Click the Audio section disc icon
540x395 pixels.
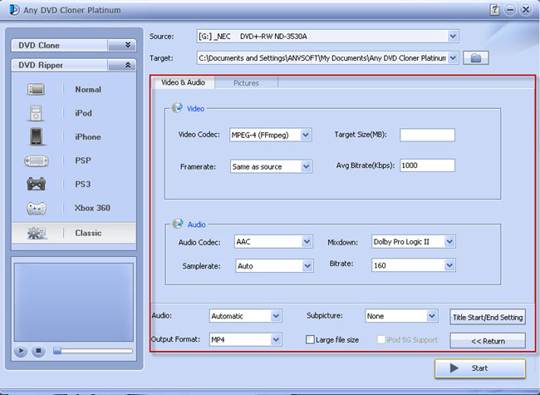[x=178, y=224]
